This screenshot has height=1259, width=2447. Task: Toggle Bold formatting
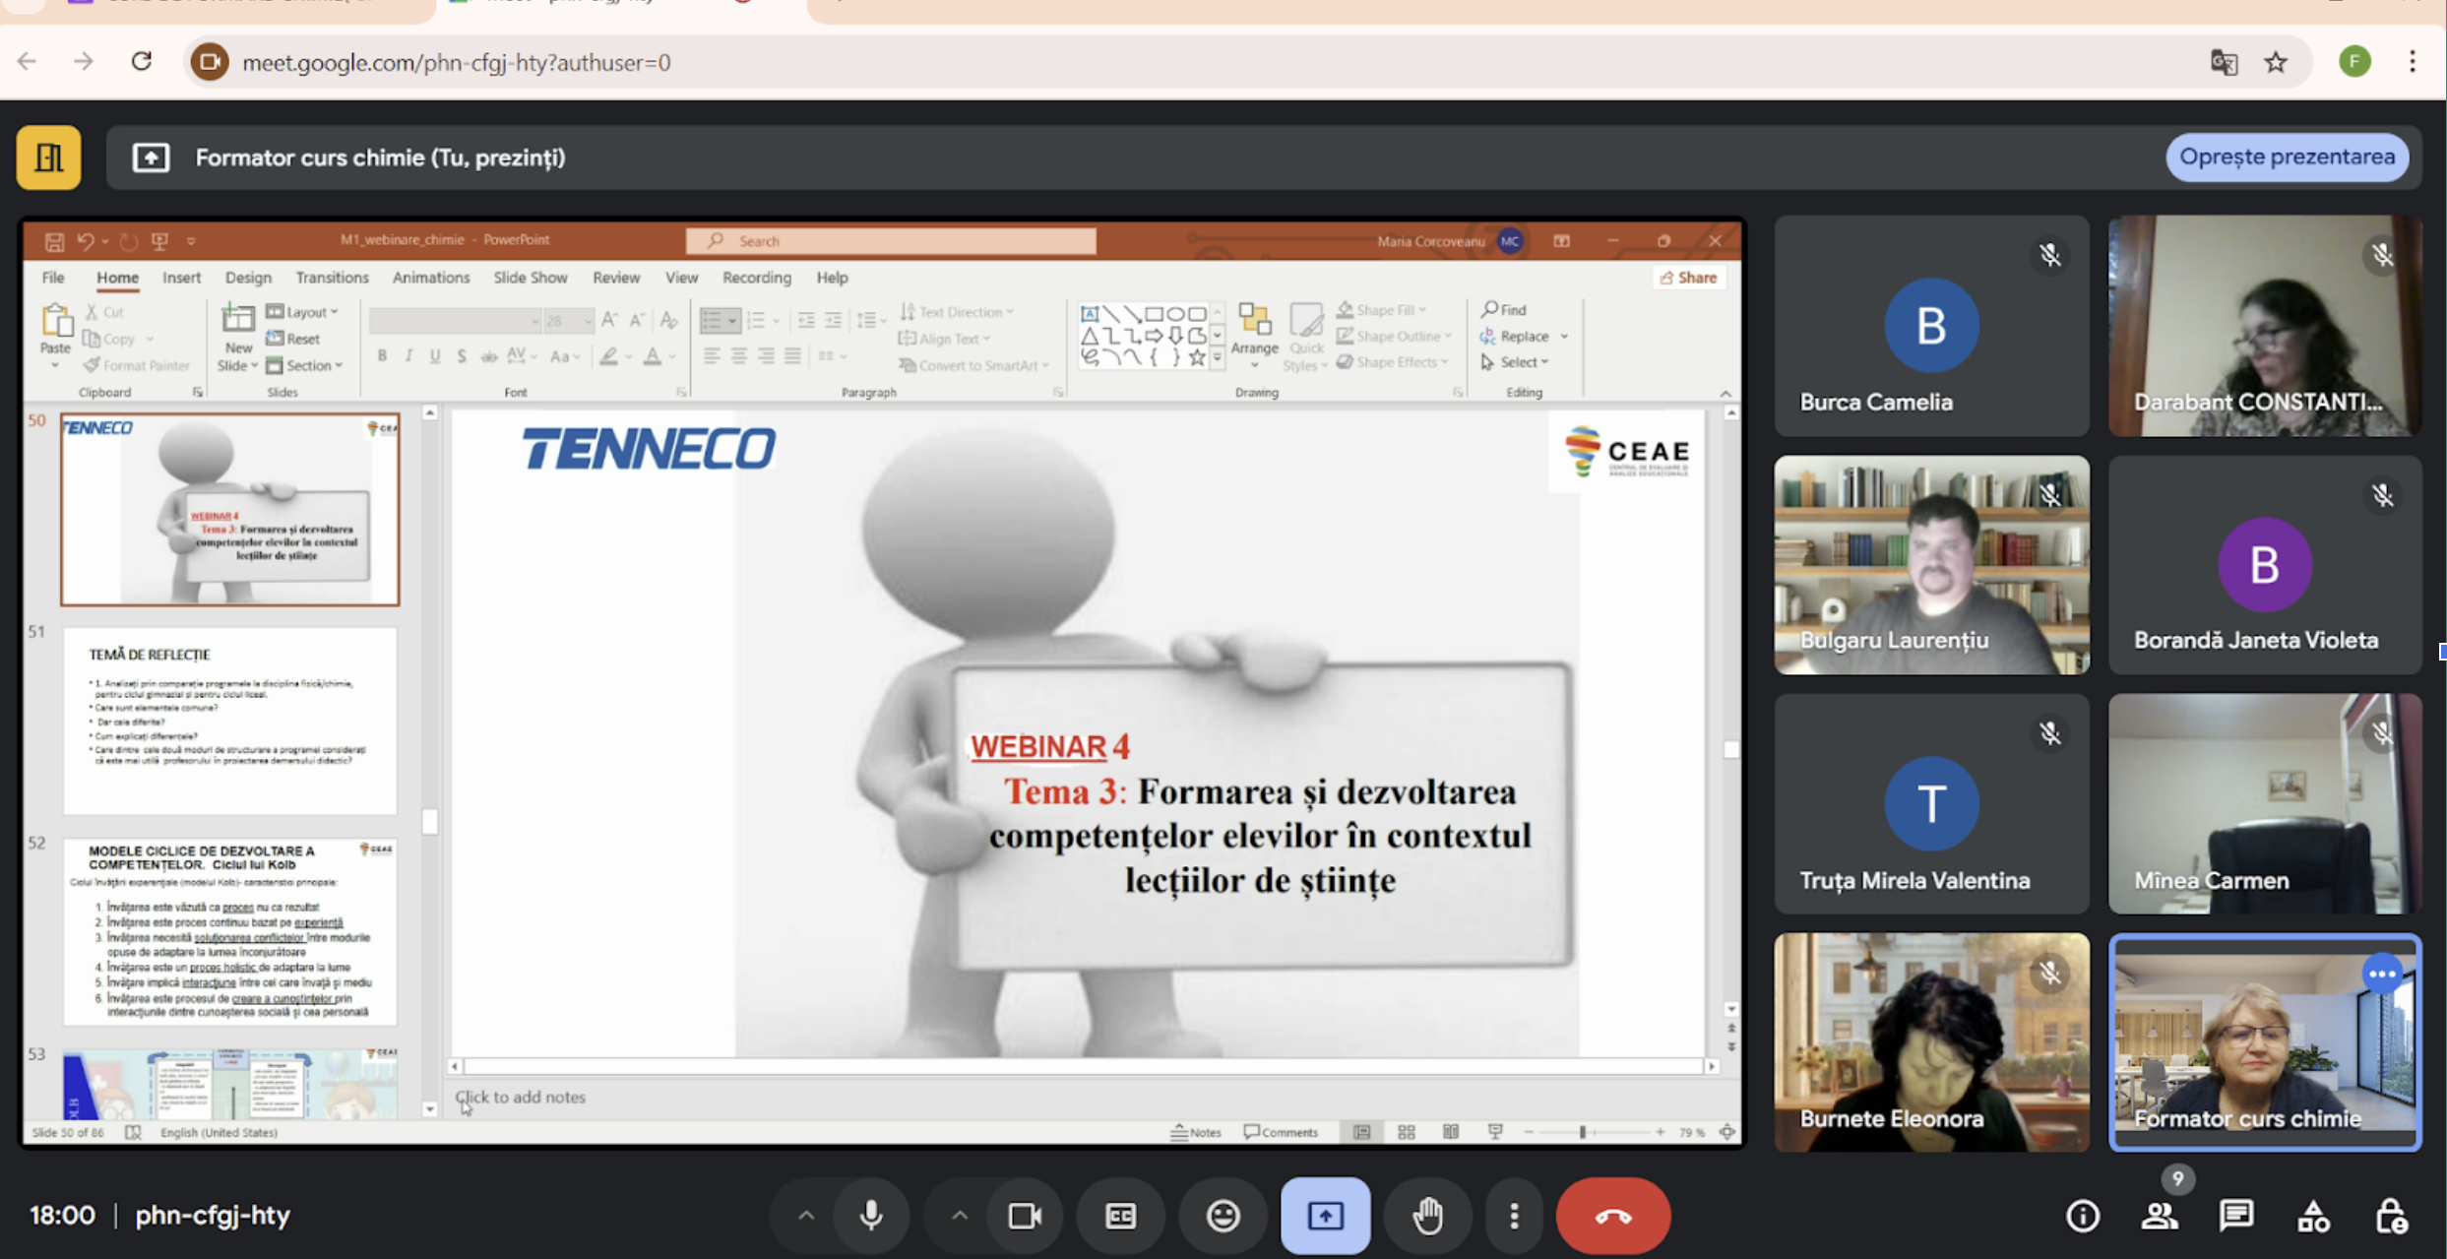382,355
